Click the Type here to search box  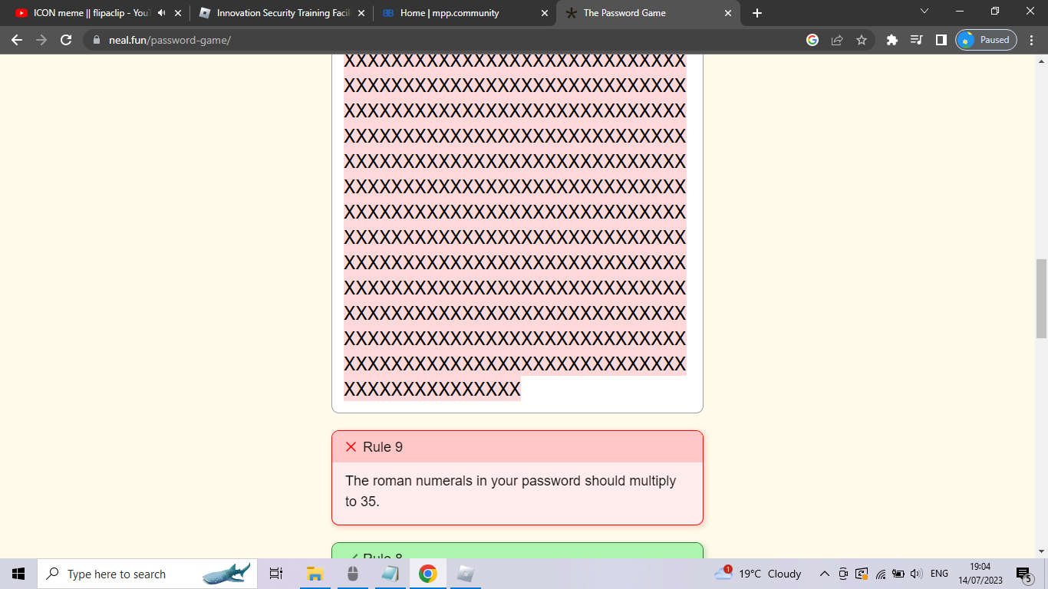(147, 574)
